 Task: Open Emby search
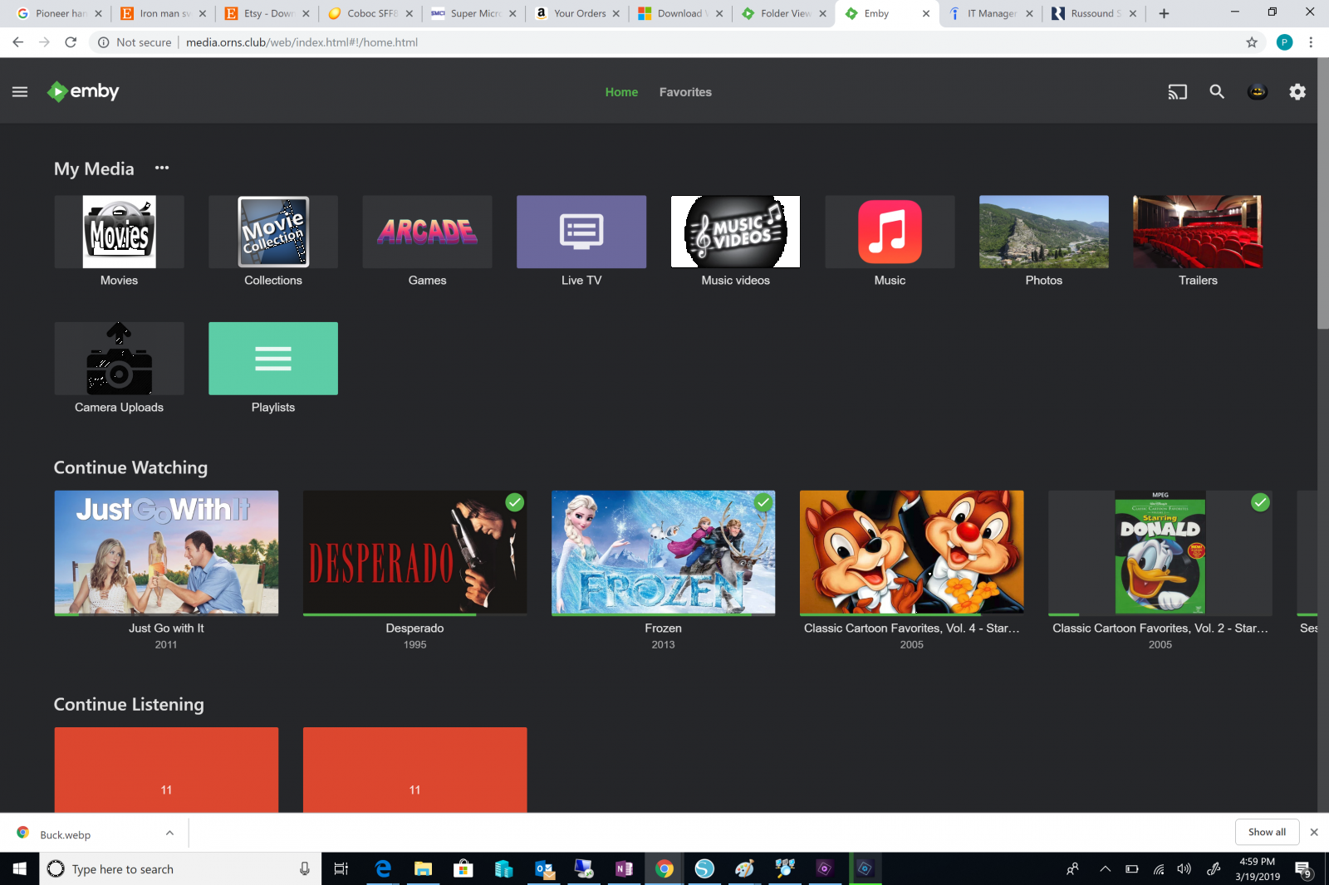click(1216, 91)
